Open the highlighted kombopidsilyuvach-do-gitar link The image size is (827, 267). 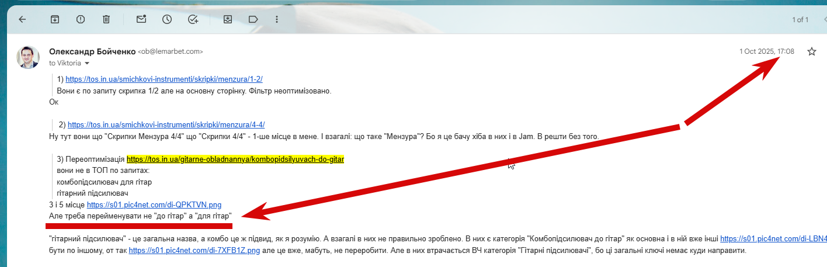point(235,159)
